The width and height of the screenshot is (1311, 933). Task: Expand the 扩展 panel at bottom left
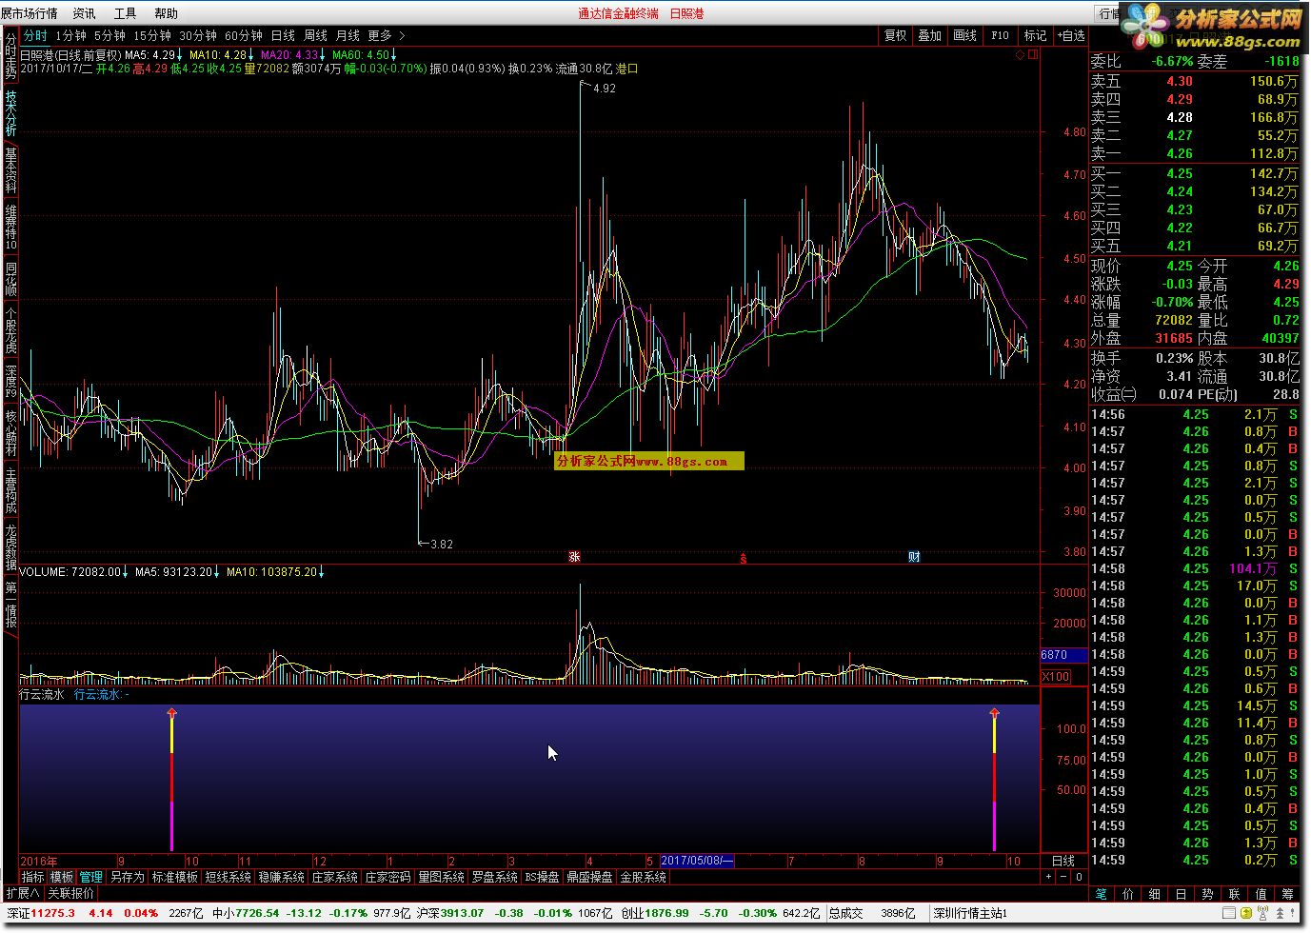click(x=23, y=893)
